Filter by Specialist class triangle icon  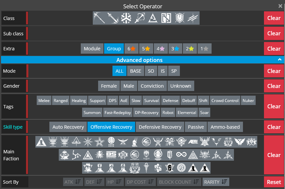tap(153, 18)
